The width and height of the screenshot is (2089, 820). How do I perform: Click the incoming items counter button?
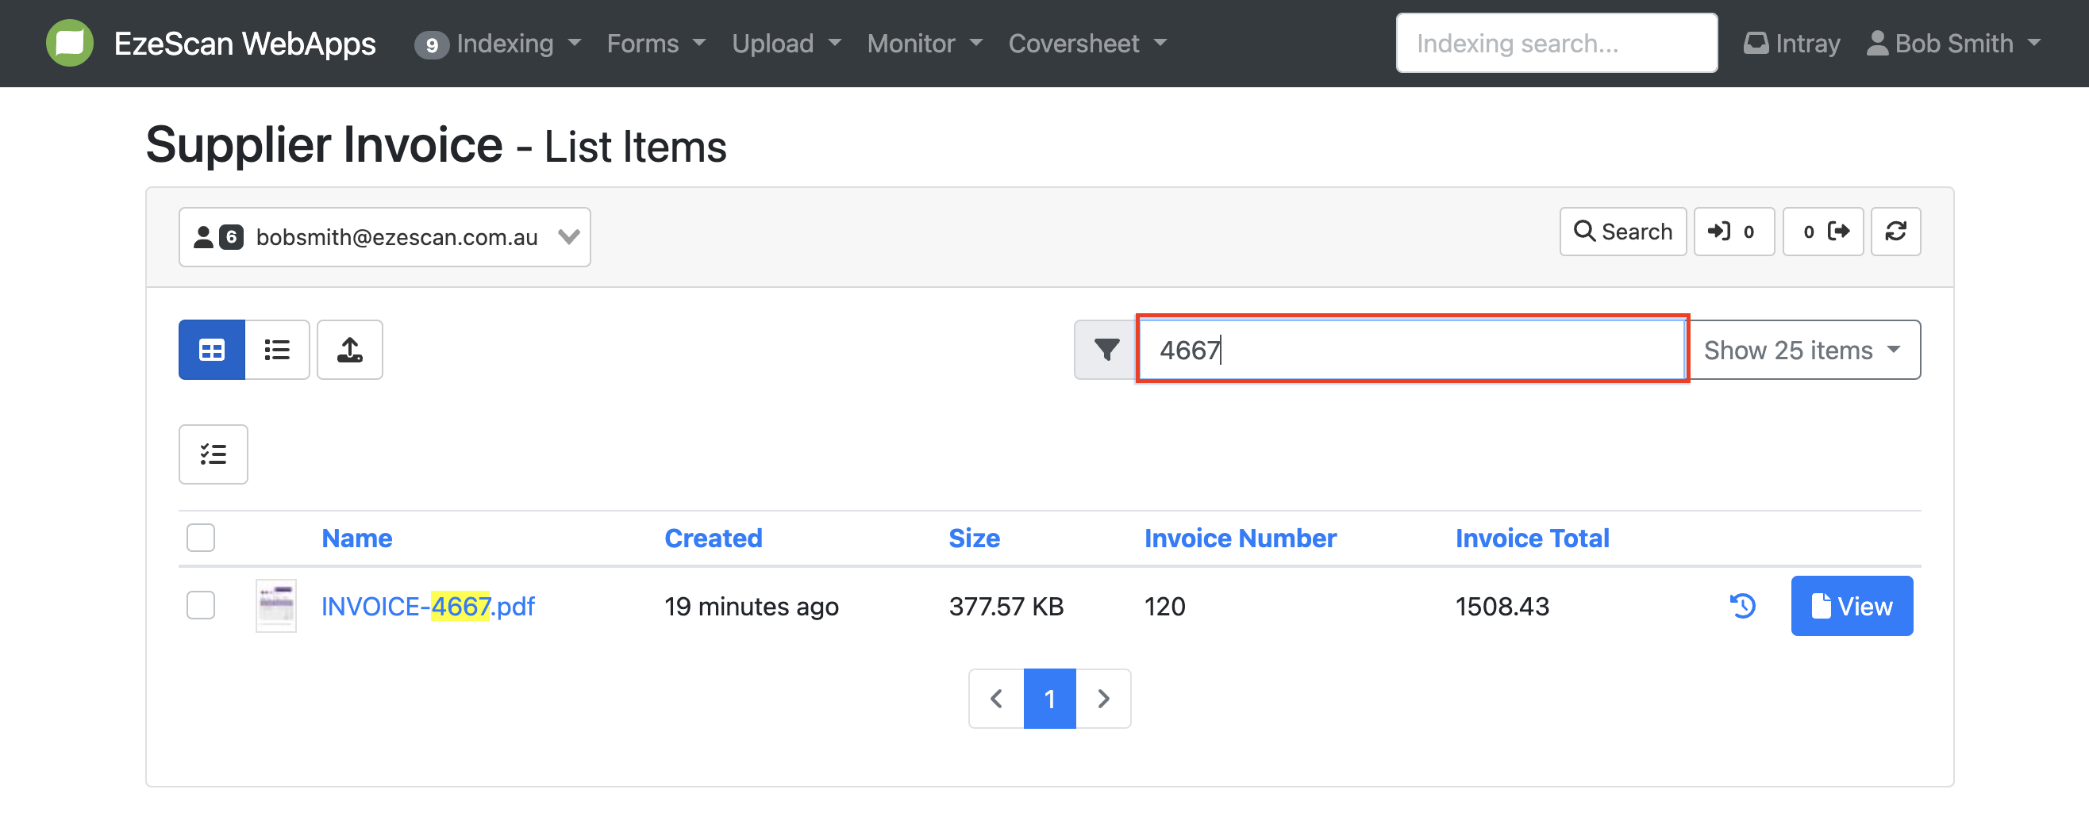click(1733, 232)
